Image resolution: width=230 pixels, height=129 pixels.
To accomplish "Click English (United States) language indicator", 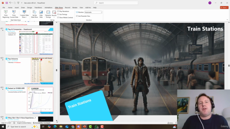I will 24,123.
